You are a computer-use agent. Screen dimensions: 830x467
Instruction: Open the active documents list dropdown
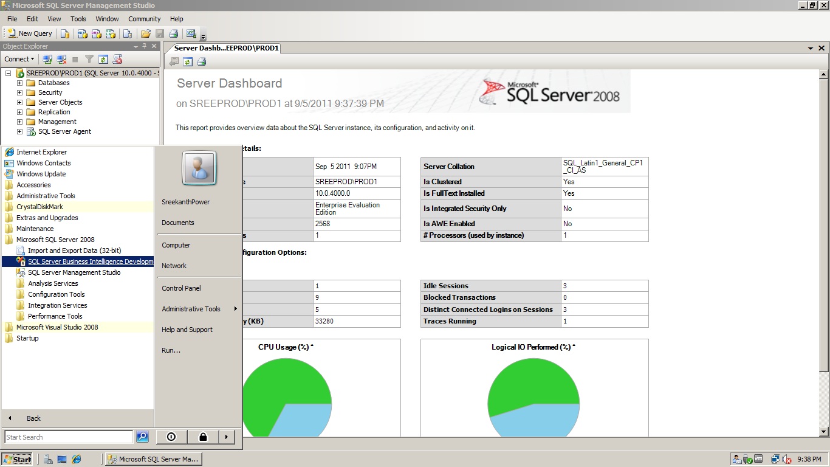tap(811, 48)
